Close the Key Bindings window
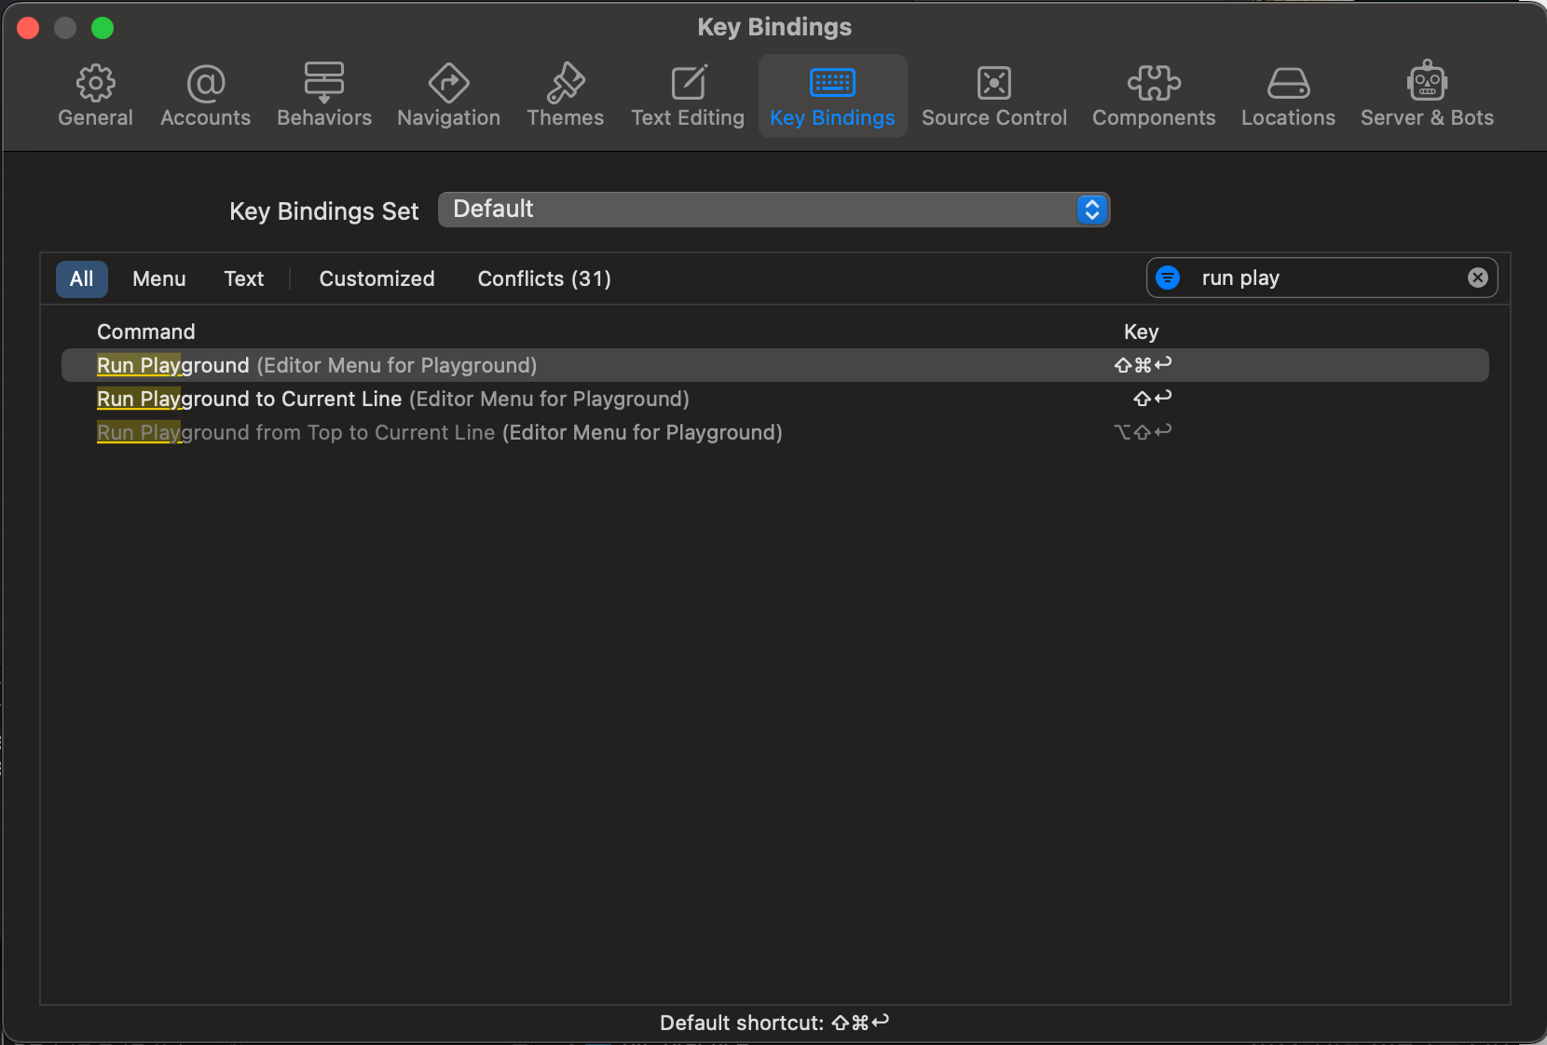Viewport: 1547px width, 1045px height. click(x=28, y=28)
